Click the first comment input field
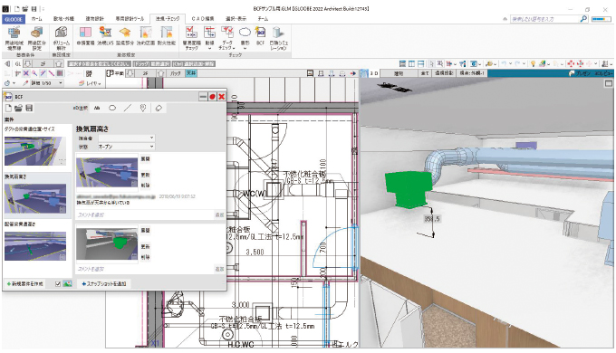 (x=145, y=215)
